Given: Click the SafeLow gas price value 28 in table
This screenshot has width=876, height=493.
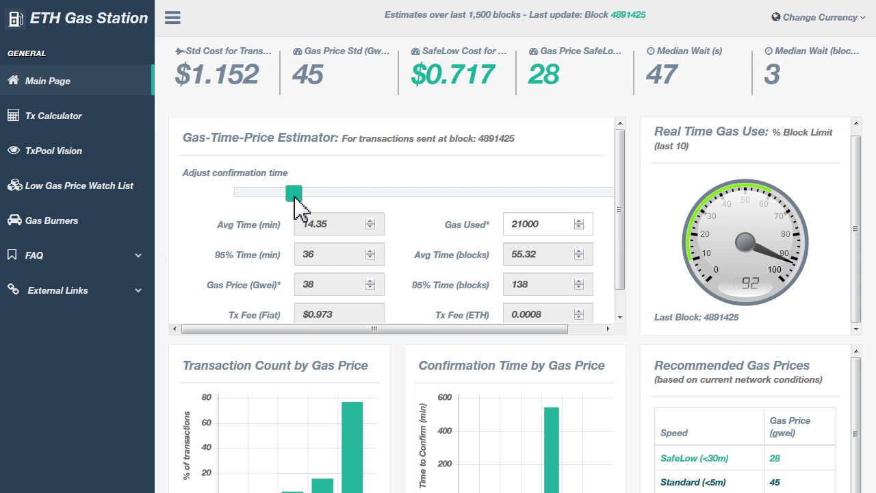Looking at the screenshot, I should click(x=775, y=458).
